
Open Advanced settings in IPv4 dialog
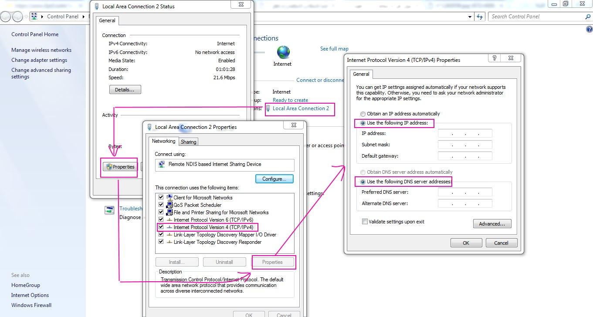click(492, 224)
